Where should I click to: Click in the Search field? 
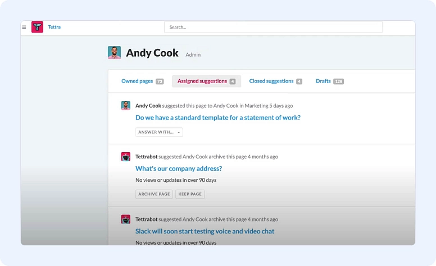coord(273,27)
